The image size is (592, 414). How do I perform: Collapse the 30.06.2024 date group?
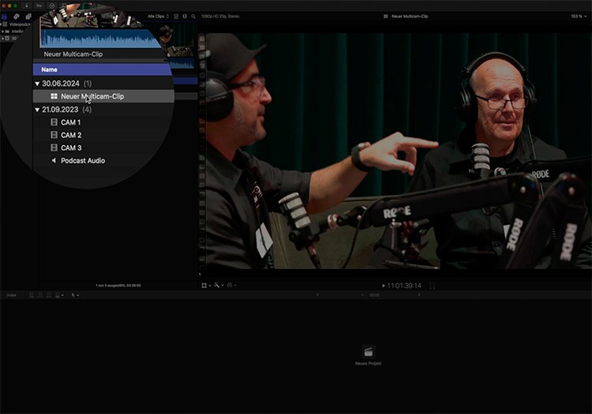[37, 84]
